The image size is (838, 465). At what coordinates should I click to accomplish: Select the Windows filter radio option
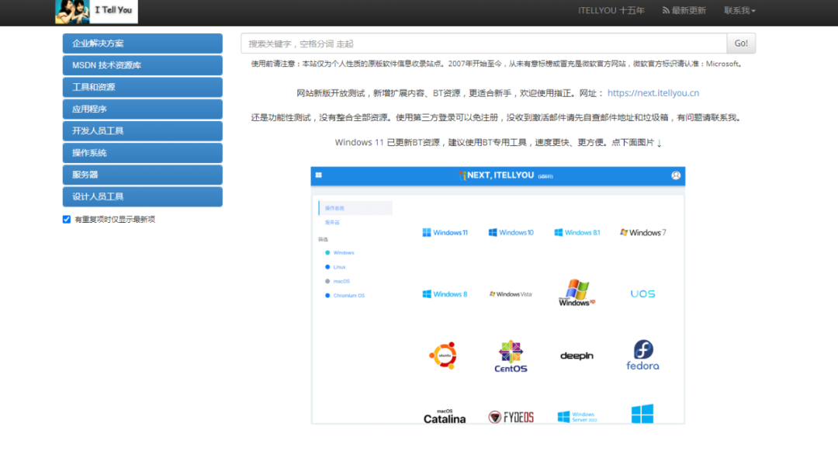tap(339, 253)
